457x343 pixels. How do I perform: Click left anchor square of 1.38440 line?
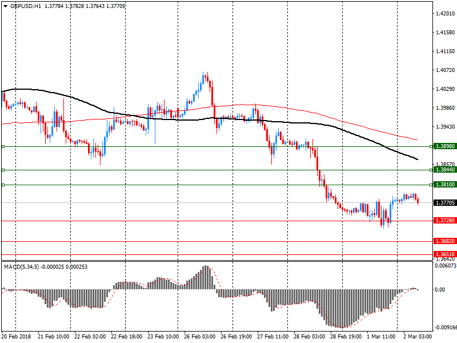click(3, 170)
